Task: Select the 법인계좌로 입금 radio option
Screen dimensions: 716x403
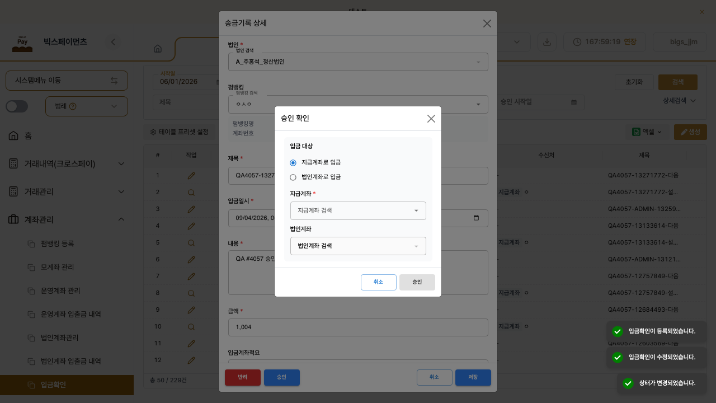Action: tap(293, 177)
